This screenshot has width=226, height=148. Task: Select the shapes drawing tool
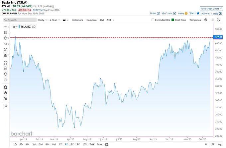click(5, 38)
